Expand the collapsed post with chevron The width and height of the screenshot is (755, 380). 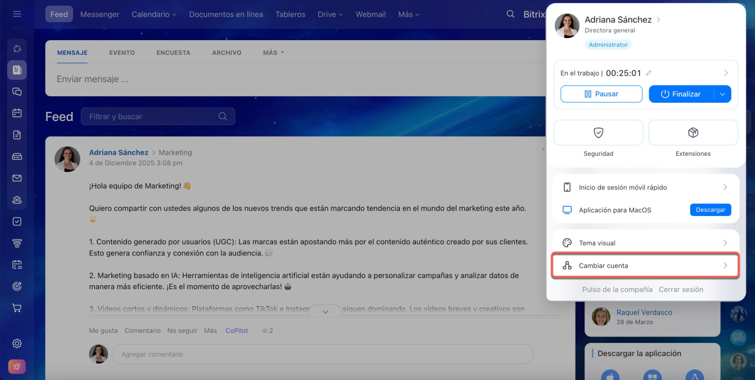pyautogui.click(x=325, y=312)
